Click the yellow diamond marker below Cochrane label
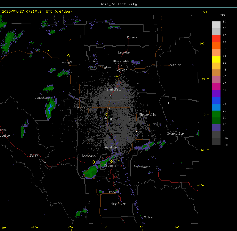 tap(93, 162)
